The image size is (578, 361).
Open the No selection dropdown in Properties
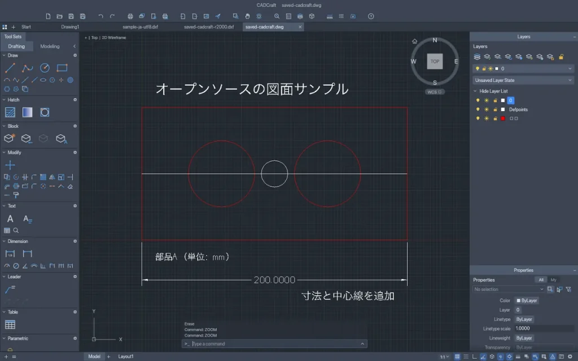509,289
